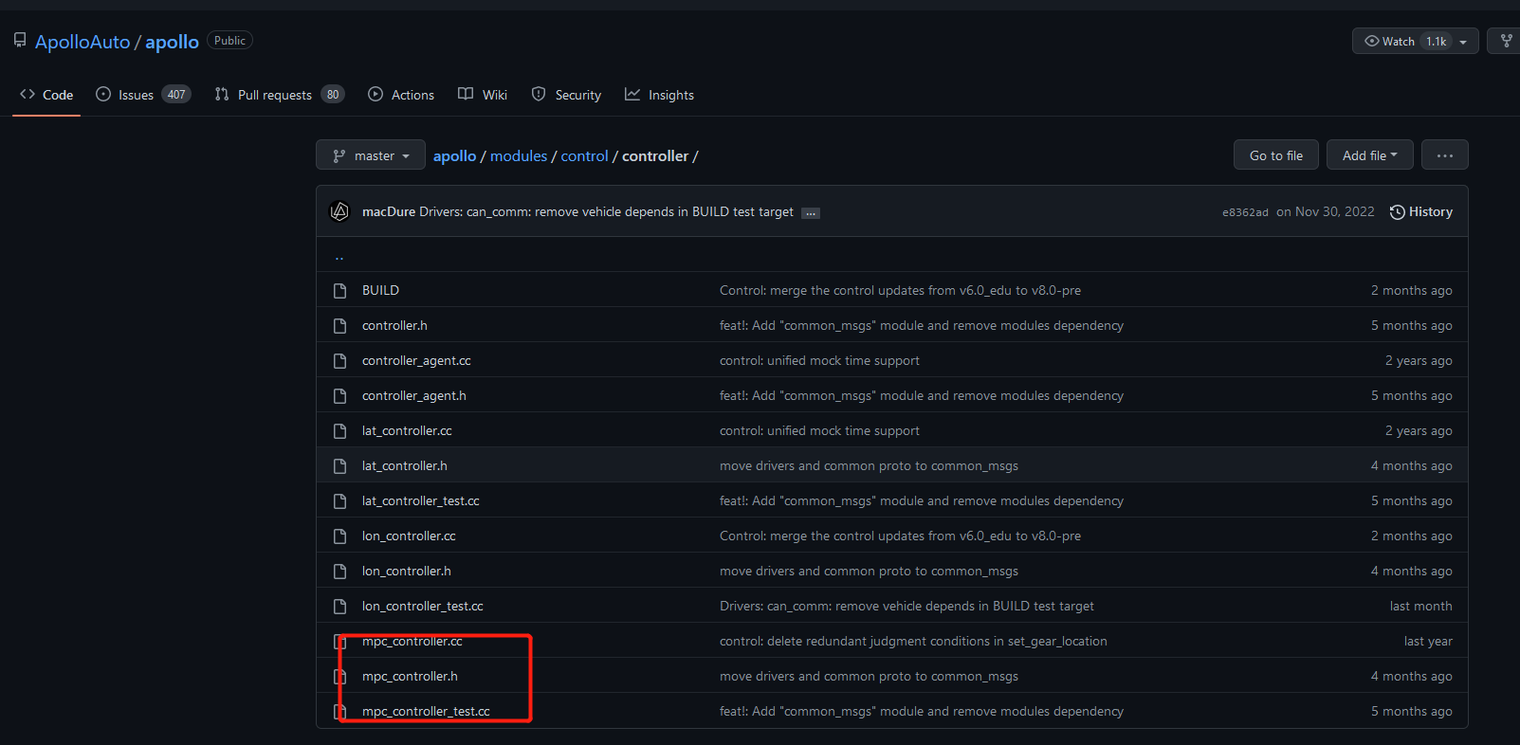Open lon_controller_test.cc file
Screen dimensions: 1520x745
[x=423, y=606]
